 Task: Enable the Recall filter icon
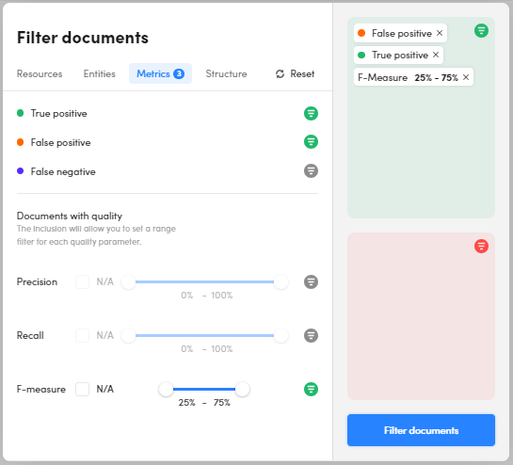311,335
